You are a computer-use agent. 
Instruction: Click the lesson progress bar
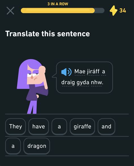point(62,10)
